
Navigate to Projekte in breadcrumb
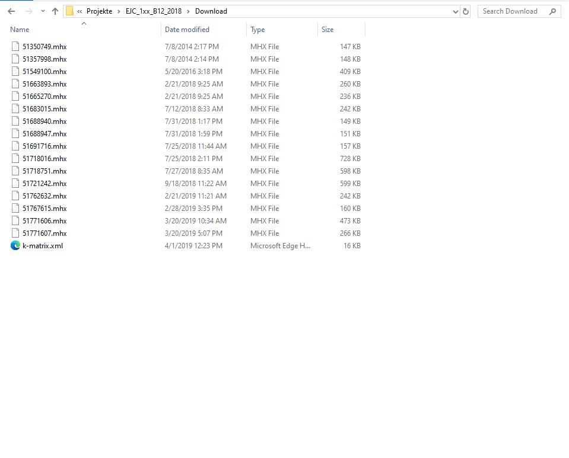99,11
